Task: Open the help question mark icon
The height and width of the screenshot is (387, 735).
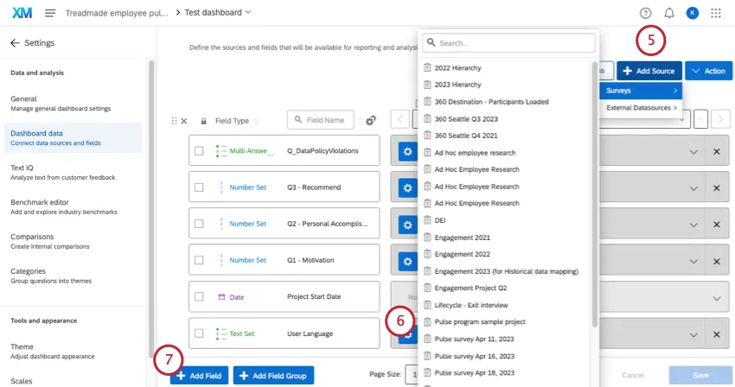Action: [x=645, y=13]
